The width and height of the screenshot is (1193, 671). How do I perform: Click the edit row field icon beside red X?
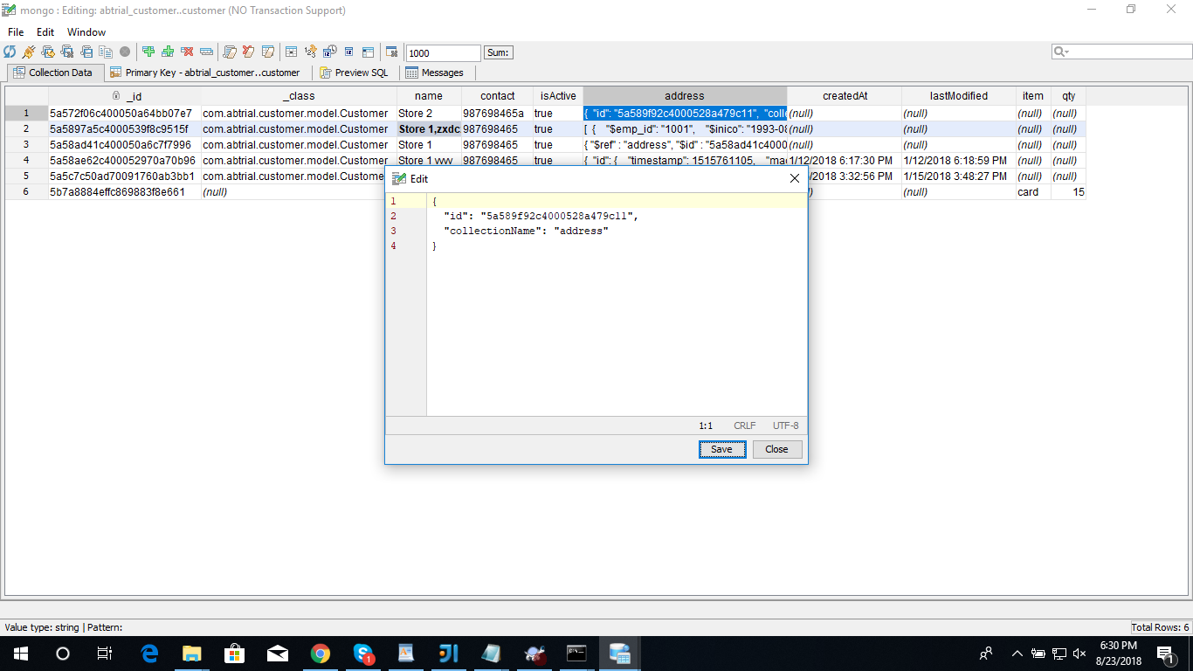(206, 52)
